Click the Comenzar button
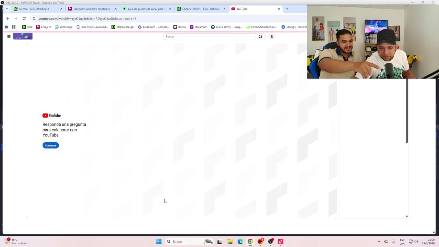Screen dimensions: 439x247 [51, 145]
